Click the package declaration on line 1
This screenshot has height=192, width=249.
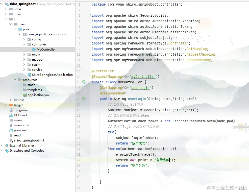[x=137, y=4]
